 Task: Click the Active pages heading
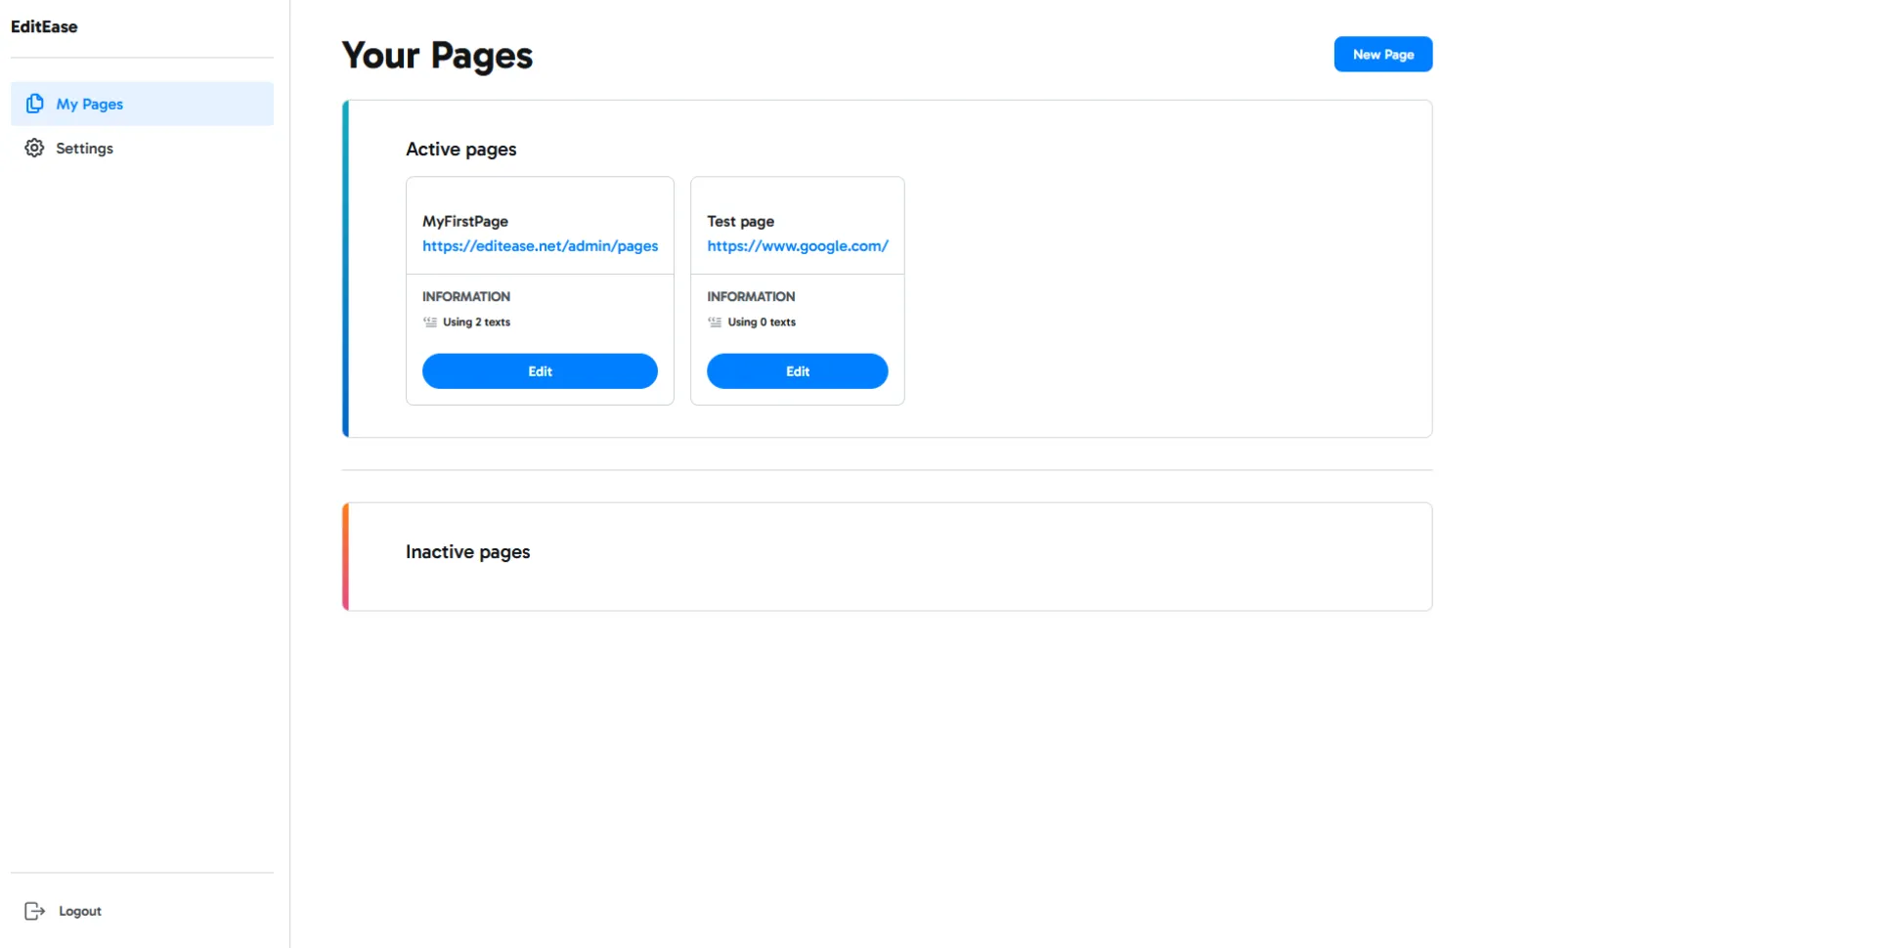(x=460, y=149)
